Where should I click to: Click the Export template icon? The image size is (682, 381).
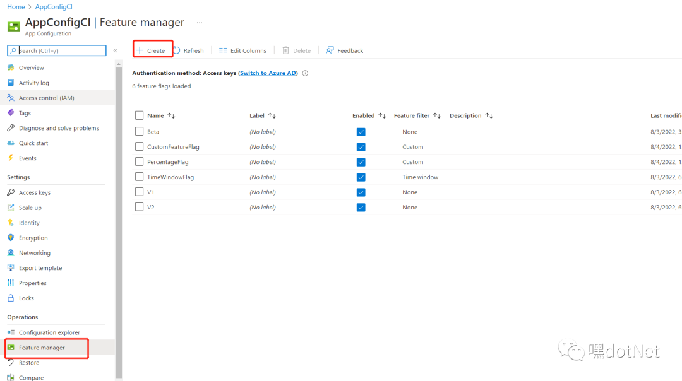tap(11, 267)
